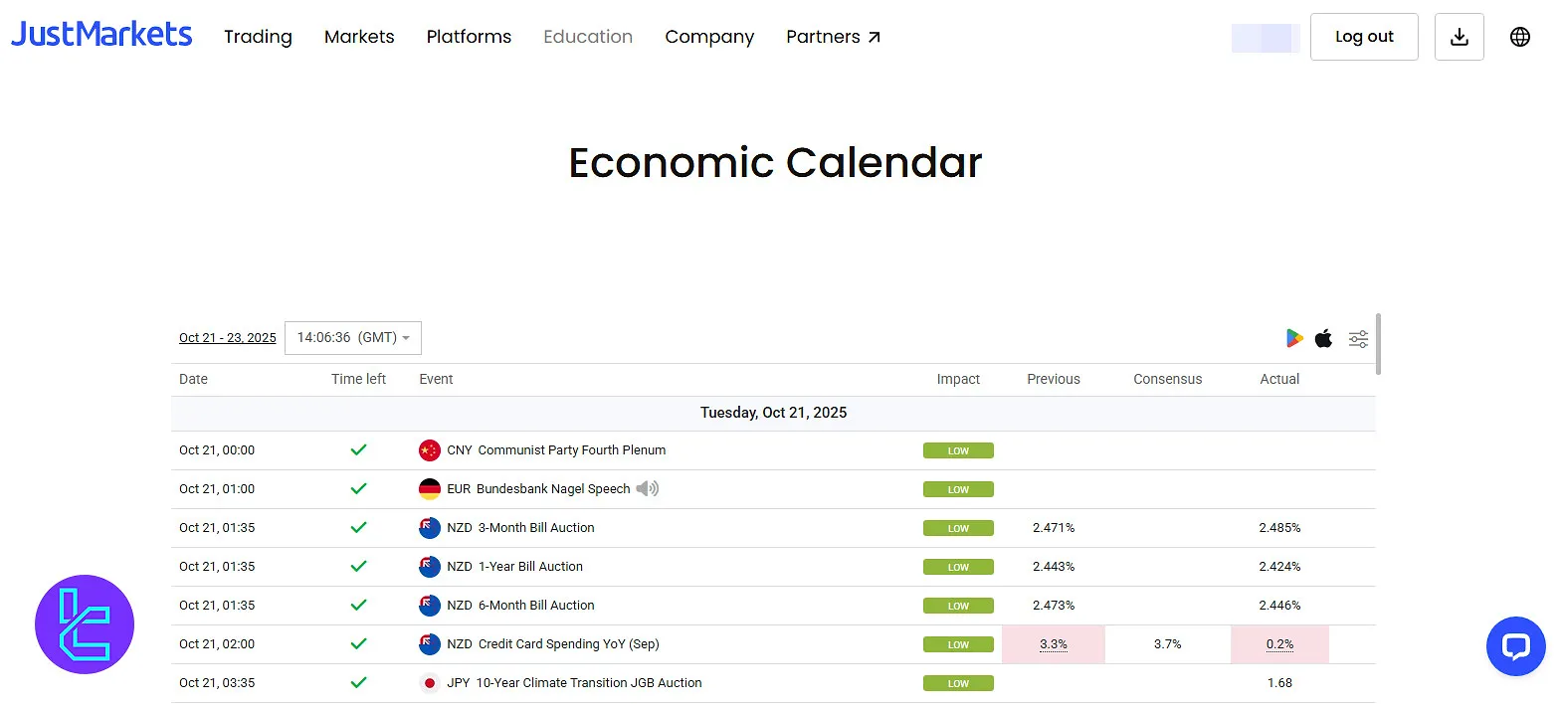Click the JustMarkets logo

100,33
